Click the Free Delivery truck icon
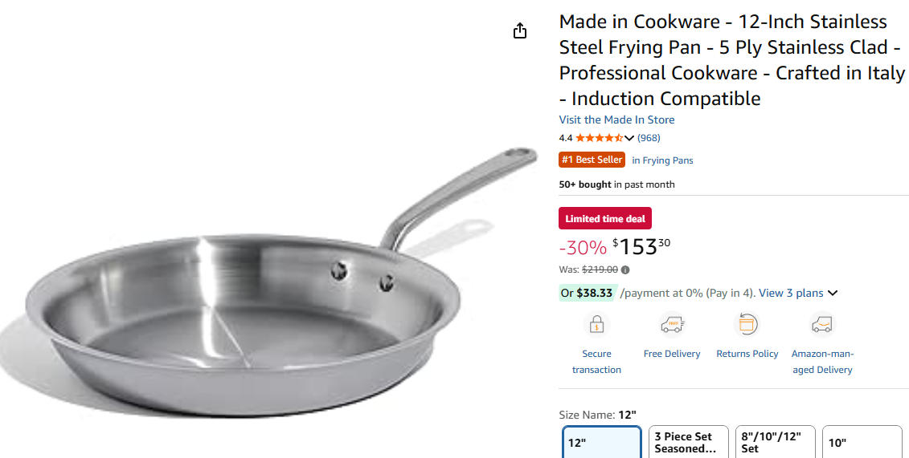 coord(671,324)
